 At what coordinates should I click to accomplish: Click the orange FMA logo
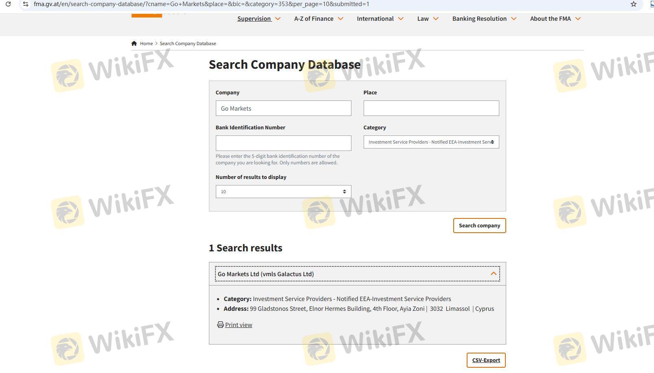[x=147, y=15]
